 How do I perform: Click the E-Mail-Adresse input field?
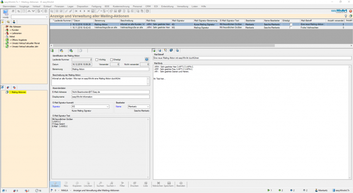tap(110, 92)
